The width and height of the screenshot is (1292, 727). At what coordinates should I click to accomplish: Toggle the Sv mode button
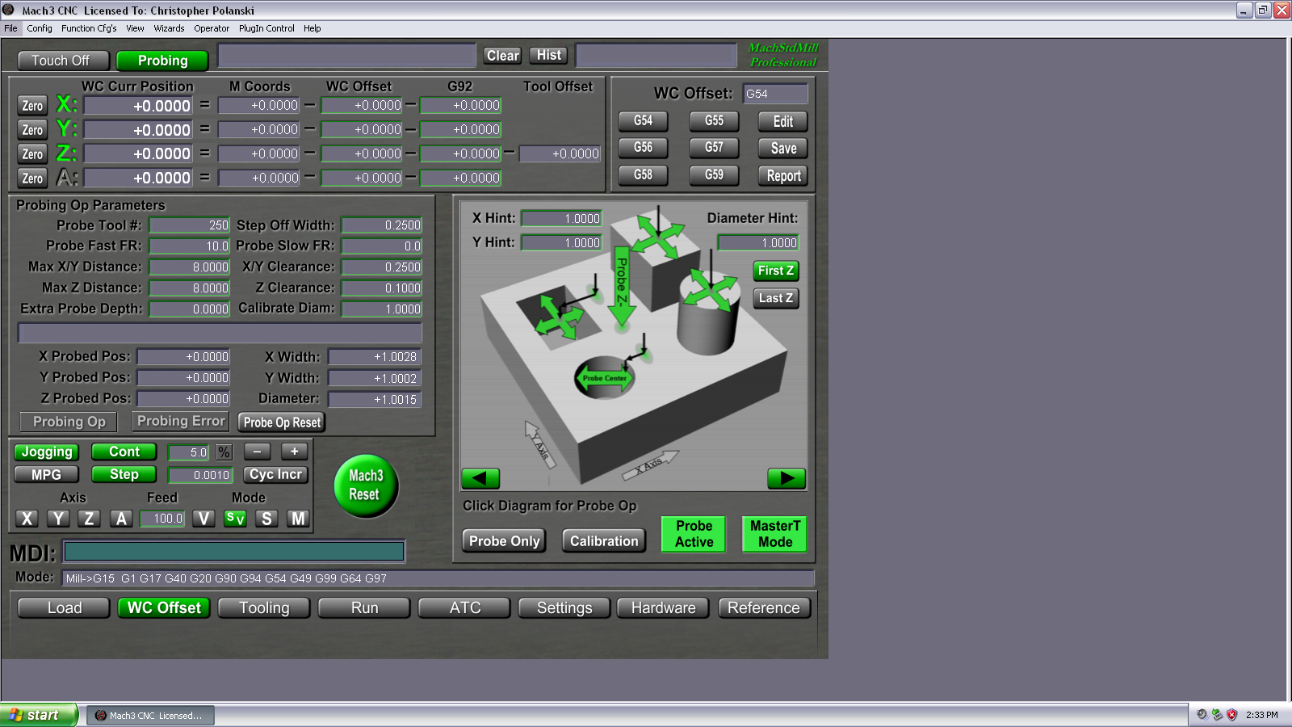[x=235, y=519]
